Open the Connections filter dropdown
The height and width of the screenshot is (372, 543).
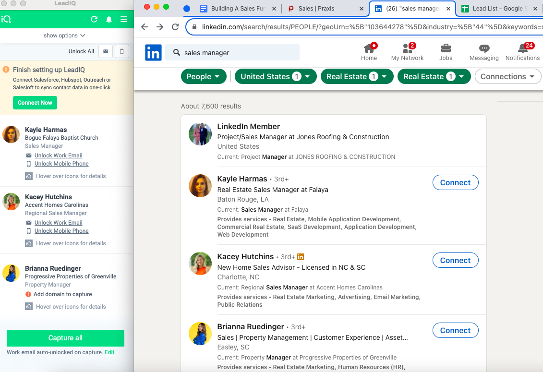507,76
